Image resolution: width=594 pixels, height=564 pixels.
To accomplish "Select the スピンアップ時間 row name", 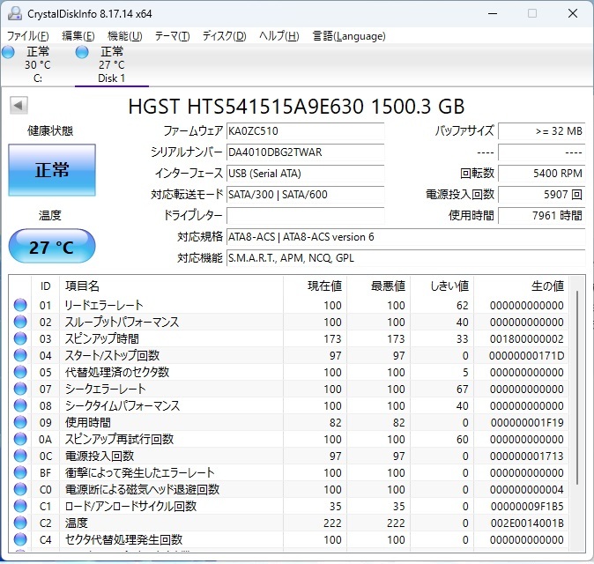I will coord(102,338).
